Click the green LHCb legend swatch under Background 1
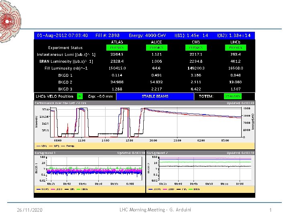Image resolution: width=289 pixels, height=217 pixels. pyautogui.click(x=79, y=189)
